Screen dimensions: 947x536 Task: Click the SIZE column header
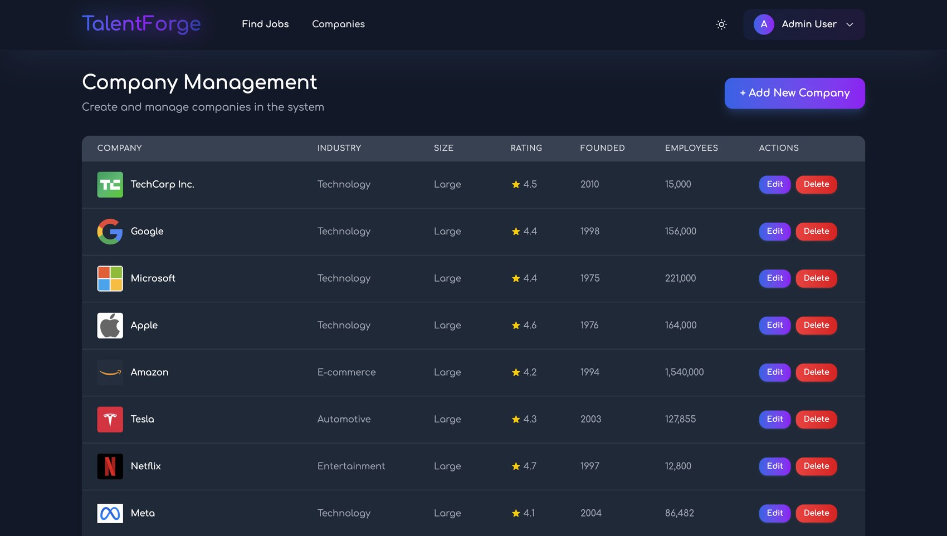(443, 148)
